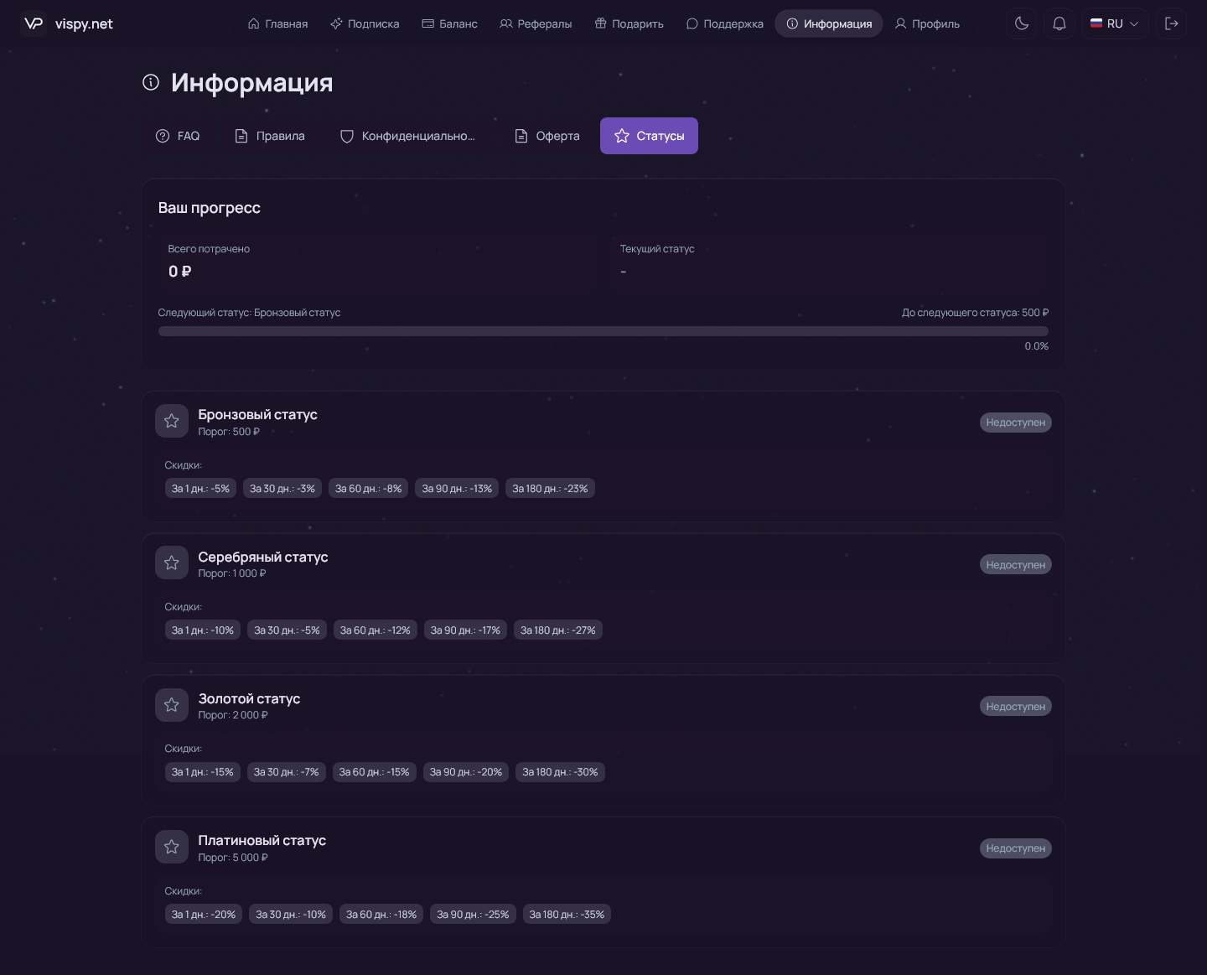The height and width of the screenshot is (975, 1207).
Task: Click the 0.0% progress percentage
Action: 1037,346
